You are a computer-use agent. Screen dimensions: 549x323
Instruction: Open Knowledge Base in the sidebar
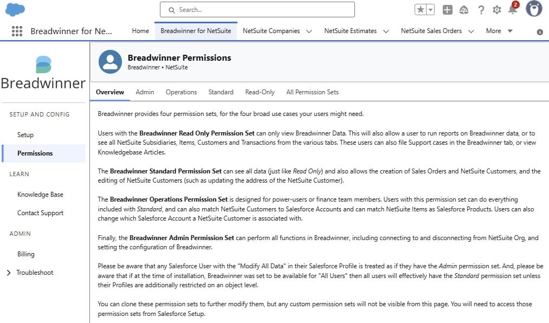click(x=40, y=195)
